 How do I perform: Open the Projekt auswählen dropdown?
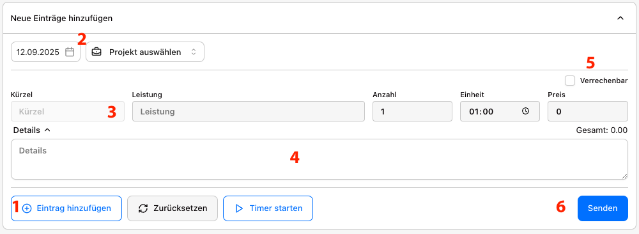145,52
